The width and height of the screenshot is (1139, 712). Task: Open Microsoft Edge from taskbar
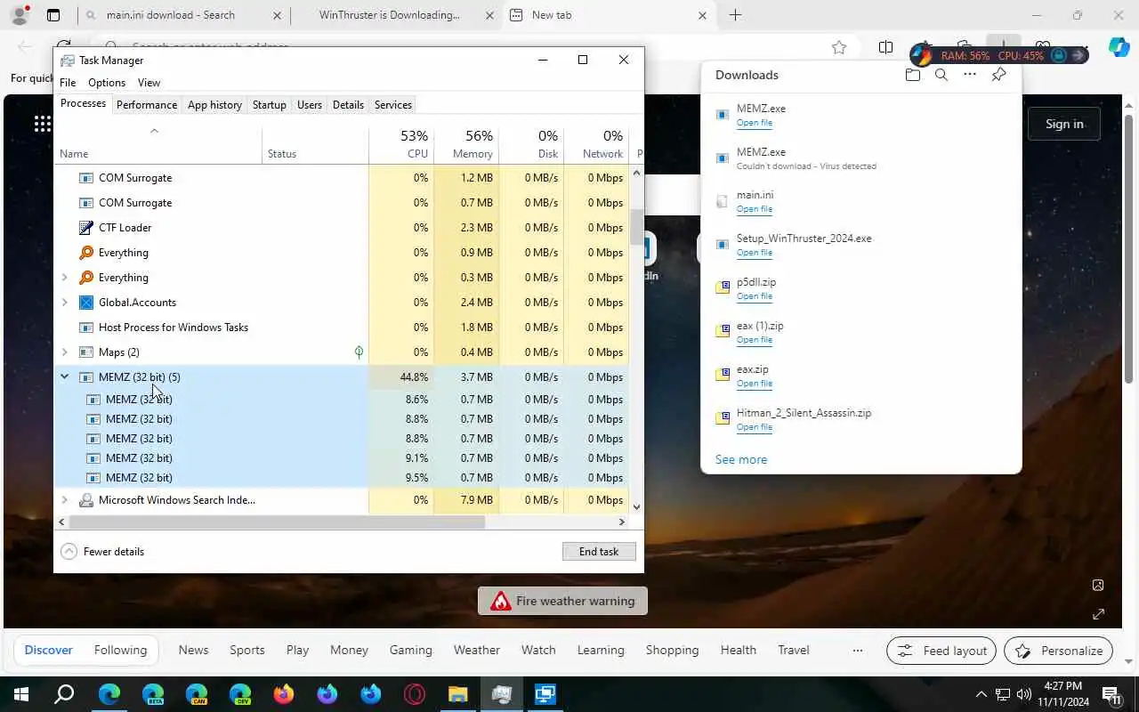(109, 694)
